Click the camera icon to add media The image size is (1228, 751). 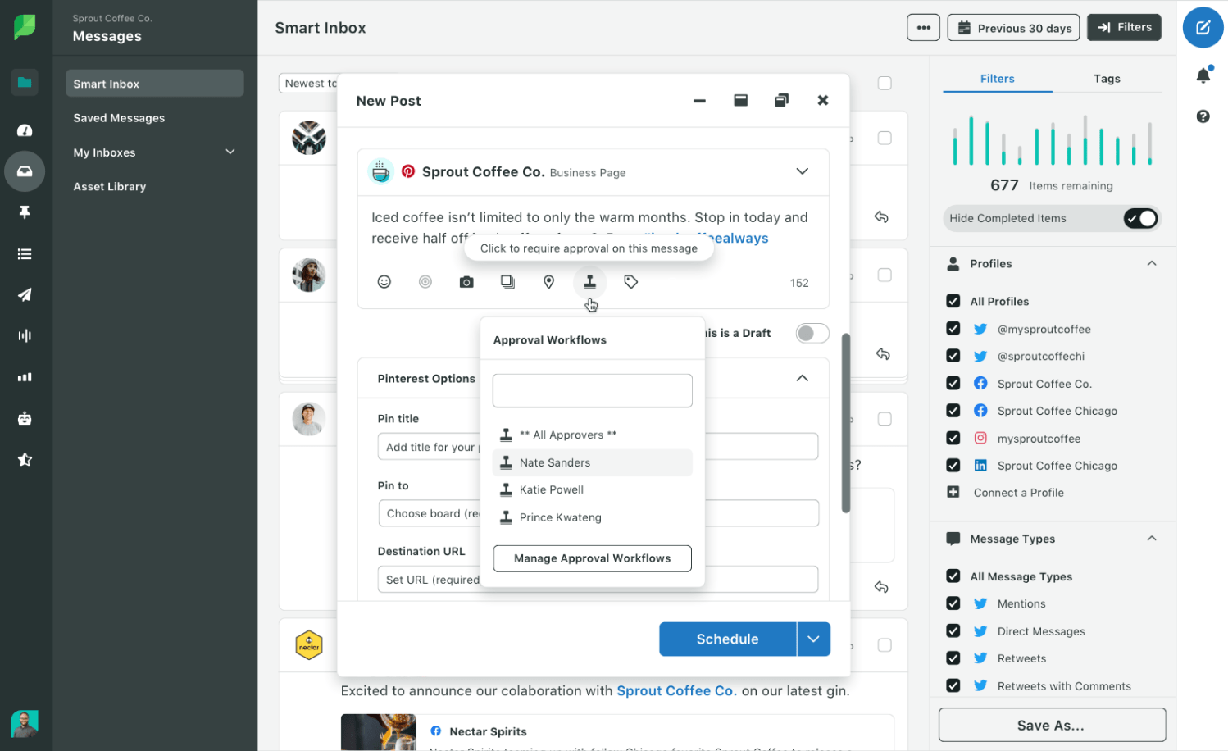point(466,282)
